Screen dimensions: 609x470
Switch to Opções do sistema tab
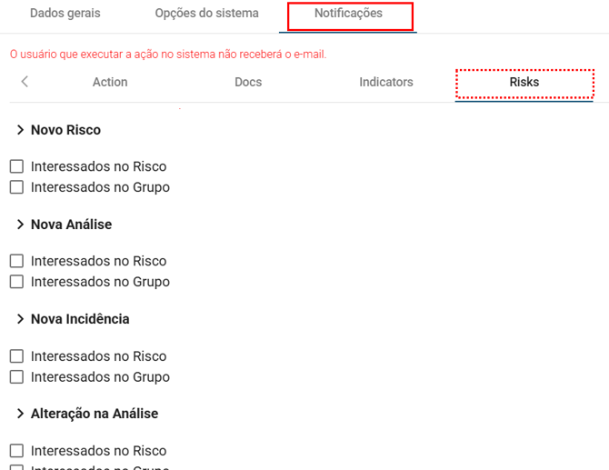[x=206, y=14]
